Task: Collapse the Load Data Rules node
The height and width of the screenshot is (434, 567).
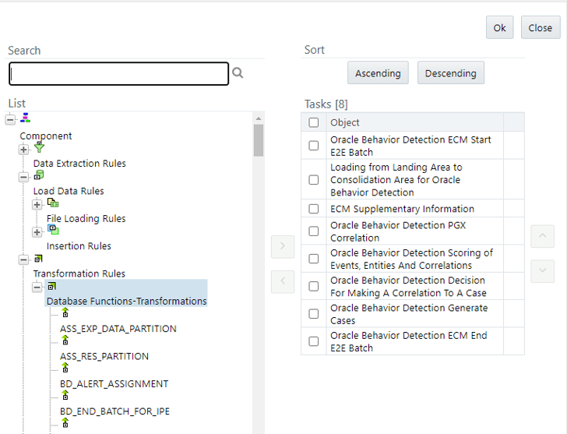Action: coord(23,177)
